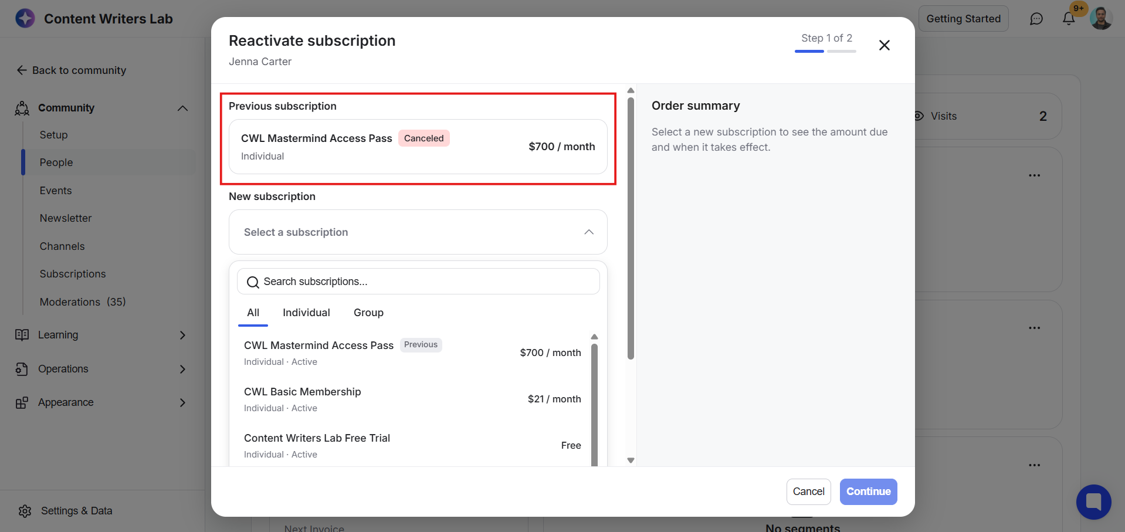This screenshot has height=532, width=1125.
Task: Open the Setup sidebar item
Action: click(53, 135)
